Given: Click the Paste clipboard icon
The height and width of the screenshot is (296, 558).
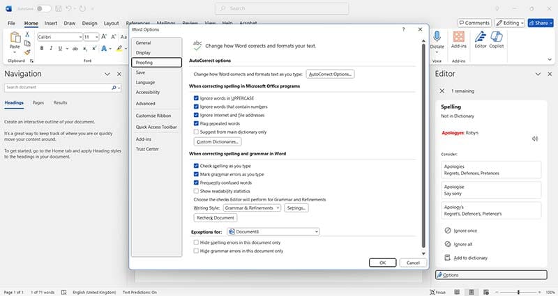Looking at the screenshot, I should 15,38.
